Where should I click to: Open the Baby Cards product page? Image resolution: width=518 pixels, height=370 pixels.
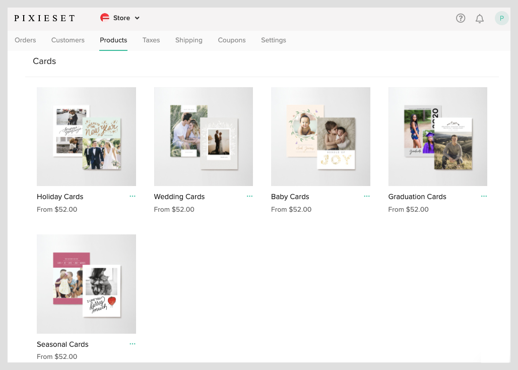pyautogui.click(x=290, y=197)
